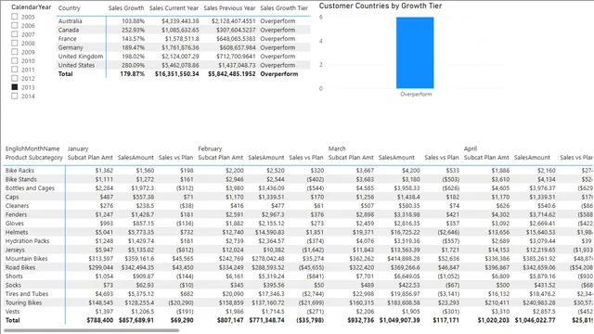The image size is (594, 334).
Task: Click the March month column header
Action: coord(337,148)
